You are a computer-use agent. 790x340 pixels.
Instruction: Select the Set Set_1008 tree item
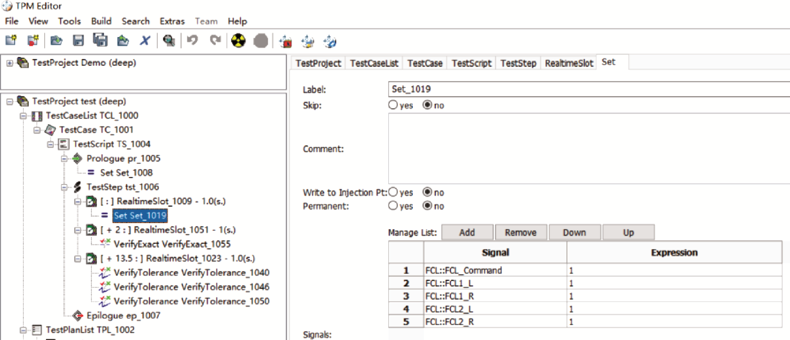point(126,173)
